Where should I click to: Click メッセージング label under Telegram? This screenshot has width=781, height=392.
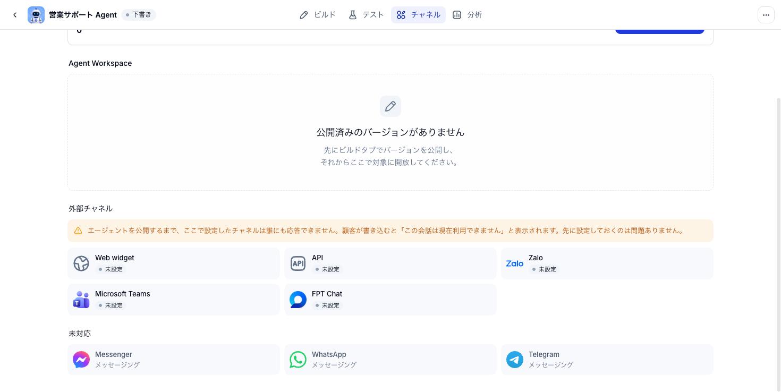tap(551, 365)
